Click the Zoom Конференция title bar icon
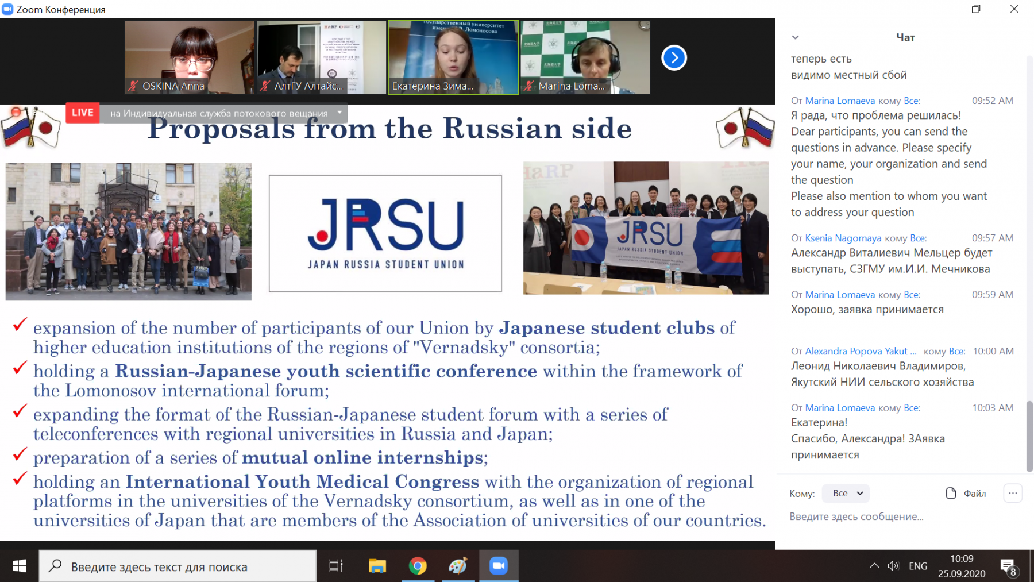Viewport: 1034px width, 582px height. click(x=7, y=9)
